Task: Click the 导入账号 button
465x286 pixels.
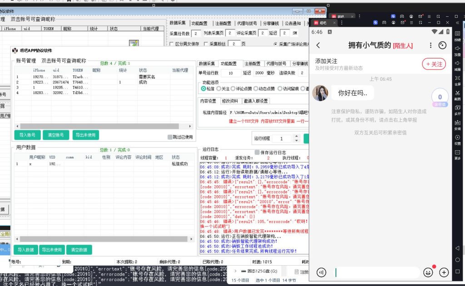Action: [27, 135]
